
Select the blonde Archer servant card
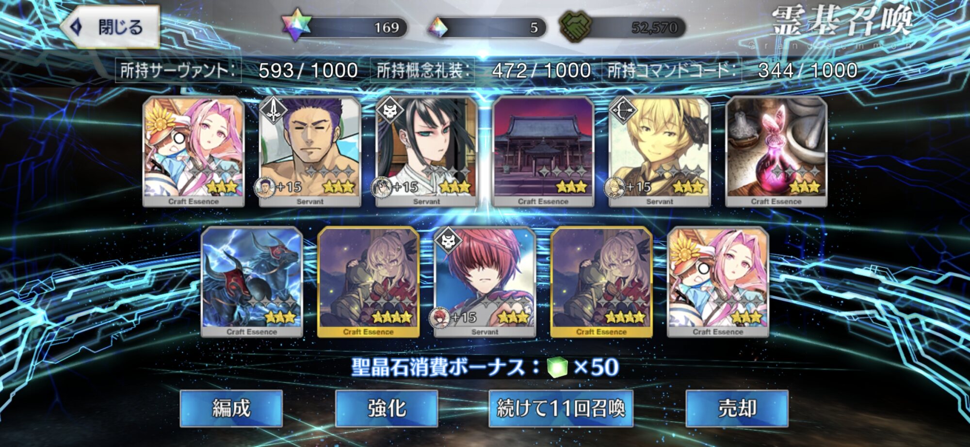coord(660,152)
